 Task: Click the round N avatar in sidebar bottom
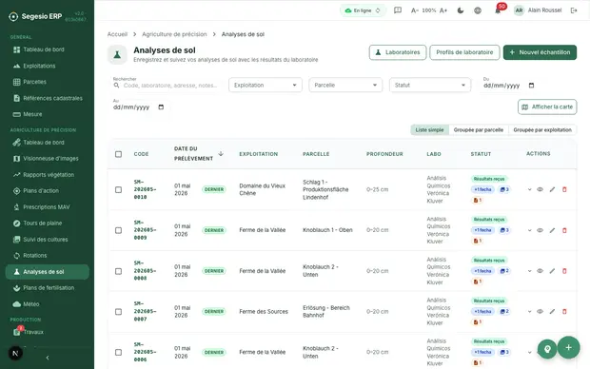(x=15, y=353)
